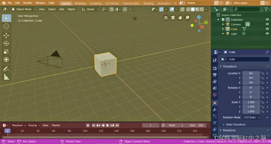Image resolution: width=271 pixels, height=144 pixels.
Task: Click the pan view hand icon
Action: (x=180, y=18)
